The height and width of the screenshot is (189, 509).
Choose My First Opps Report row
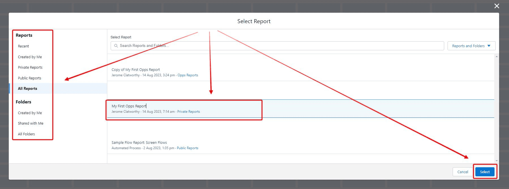[x=301, y=108]
